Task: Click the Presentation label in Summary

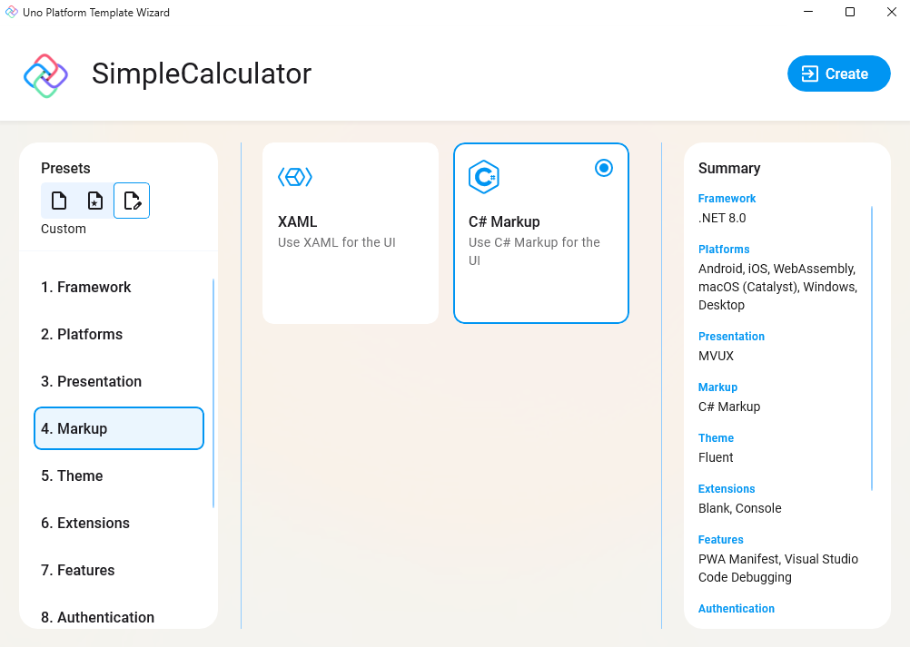Action: [731, 336]
